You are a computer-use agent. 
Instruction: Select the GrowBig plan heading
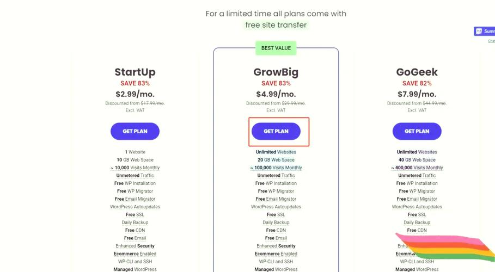point(276,72)
